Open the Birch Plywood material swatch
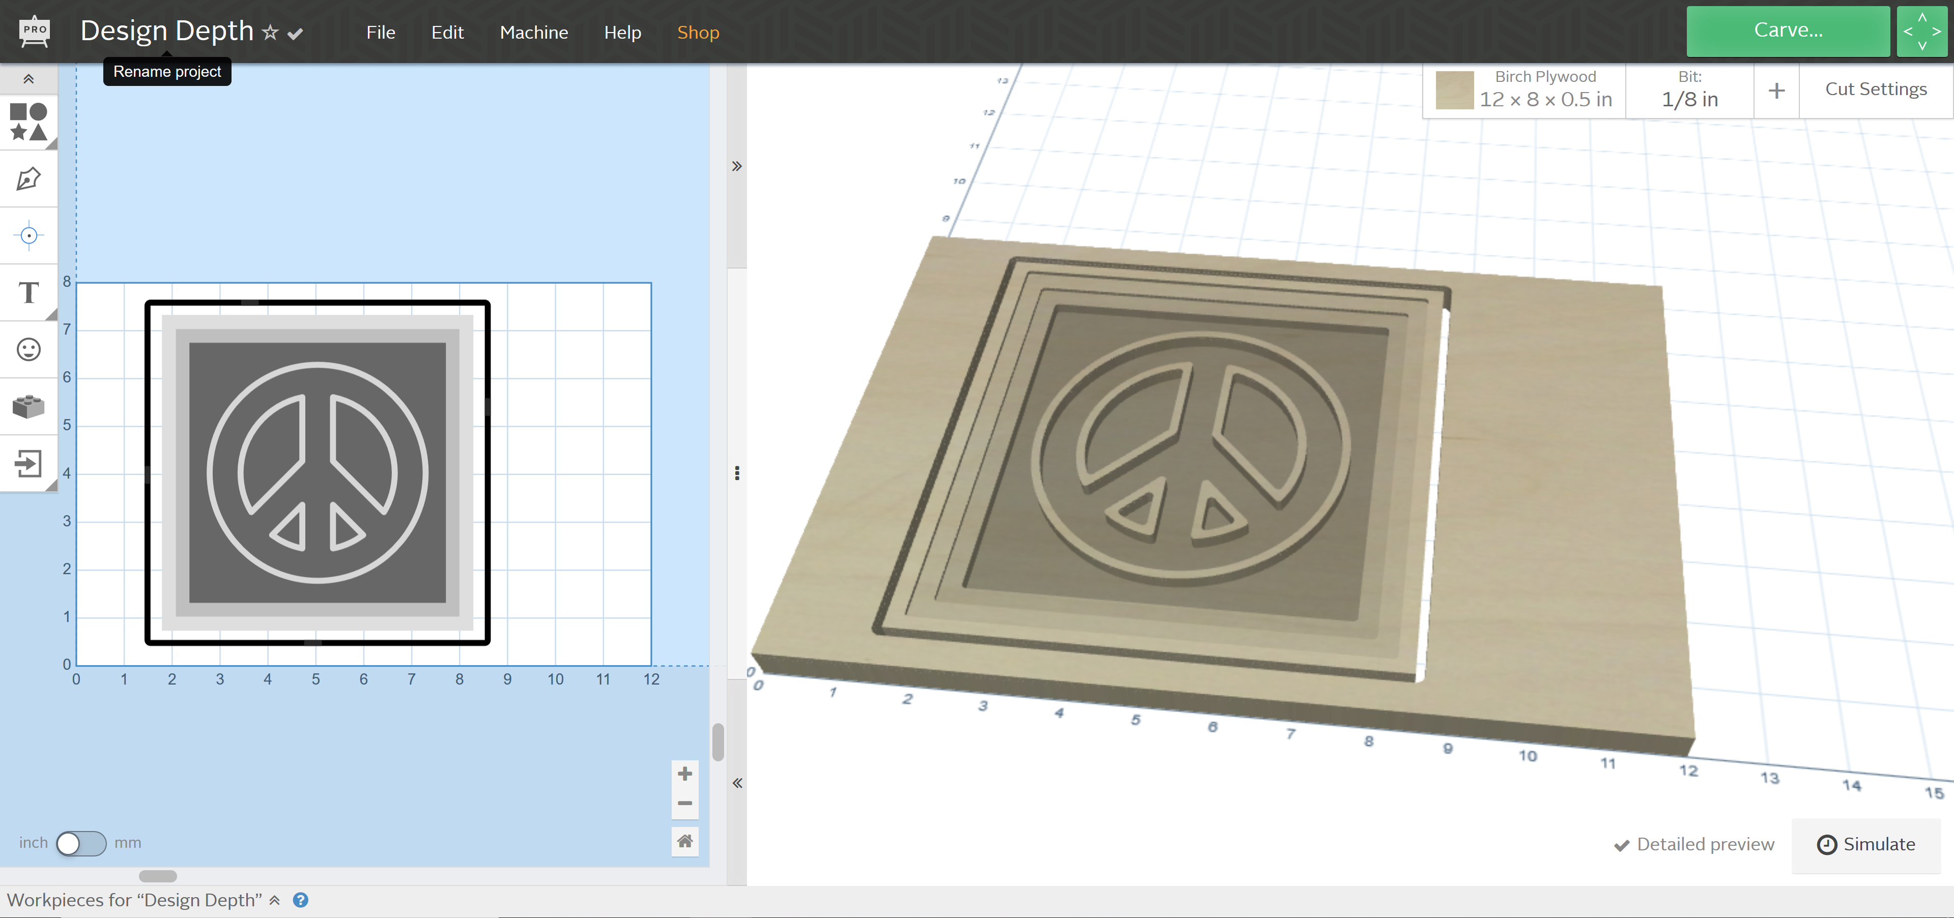1954x918 pixels. tap(1454, 90)
